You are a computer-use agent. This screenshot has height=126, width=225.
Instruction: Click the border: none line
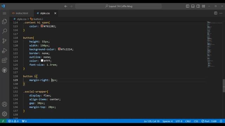[x=39, y=53]
